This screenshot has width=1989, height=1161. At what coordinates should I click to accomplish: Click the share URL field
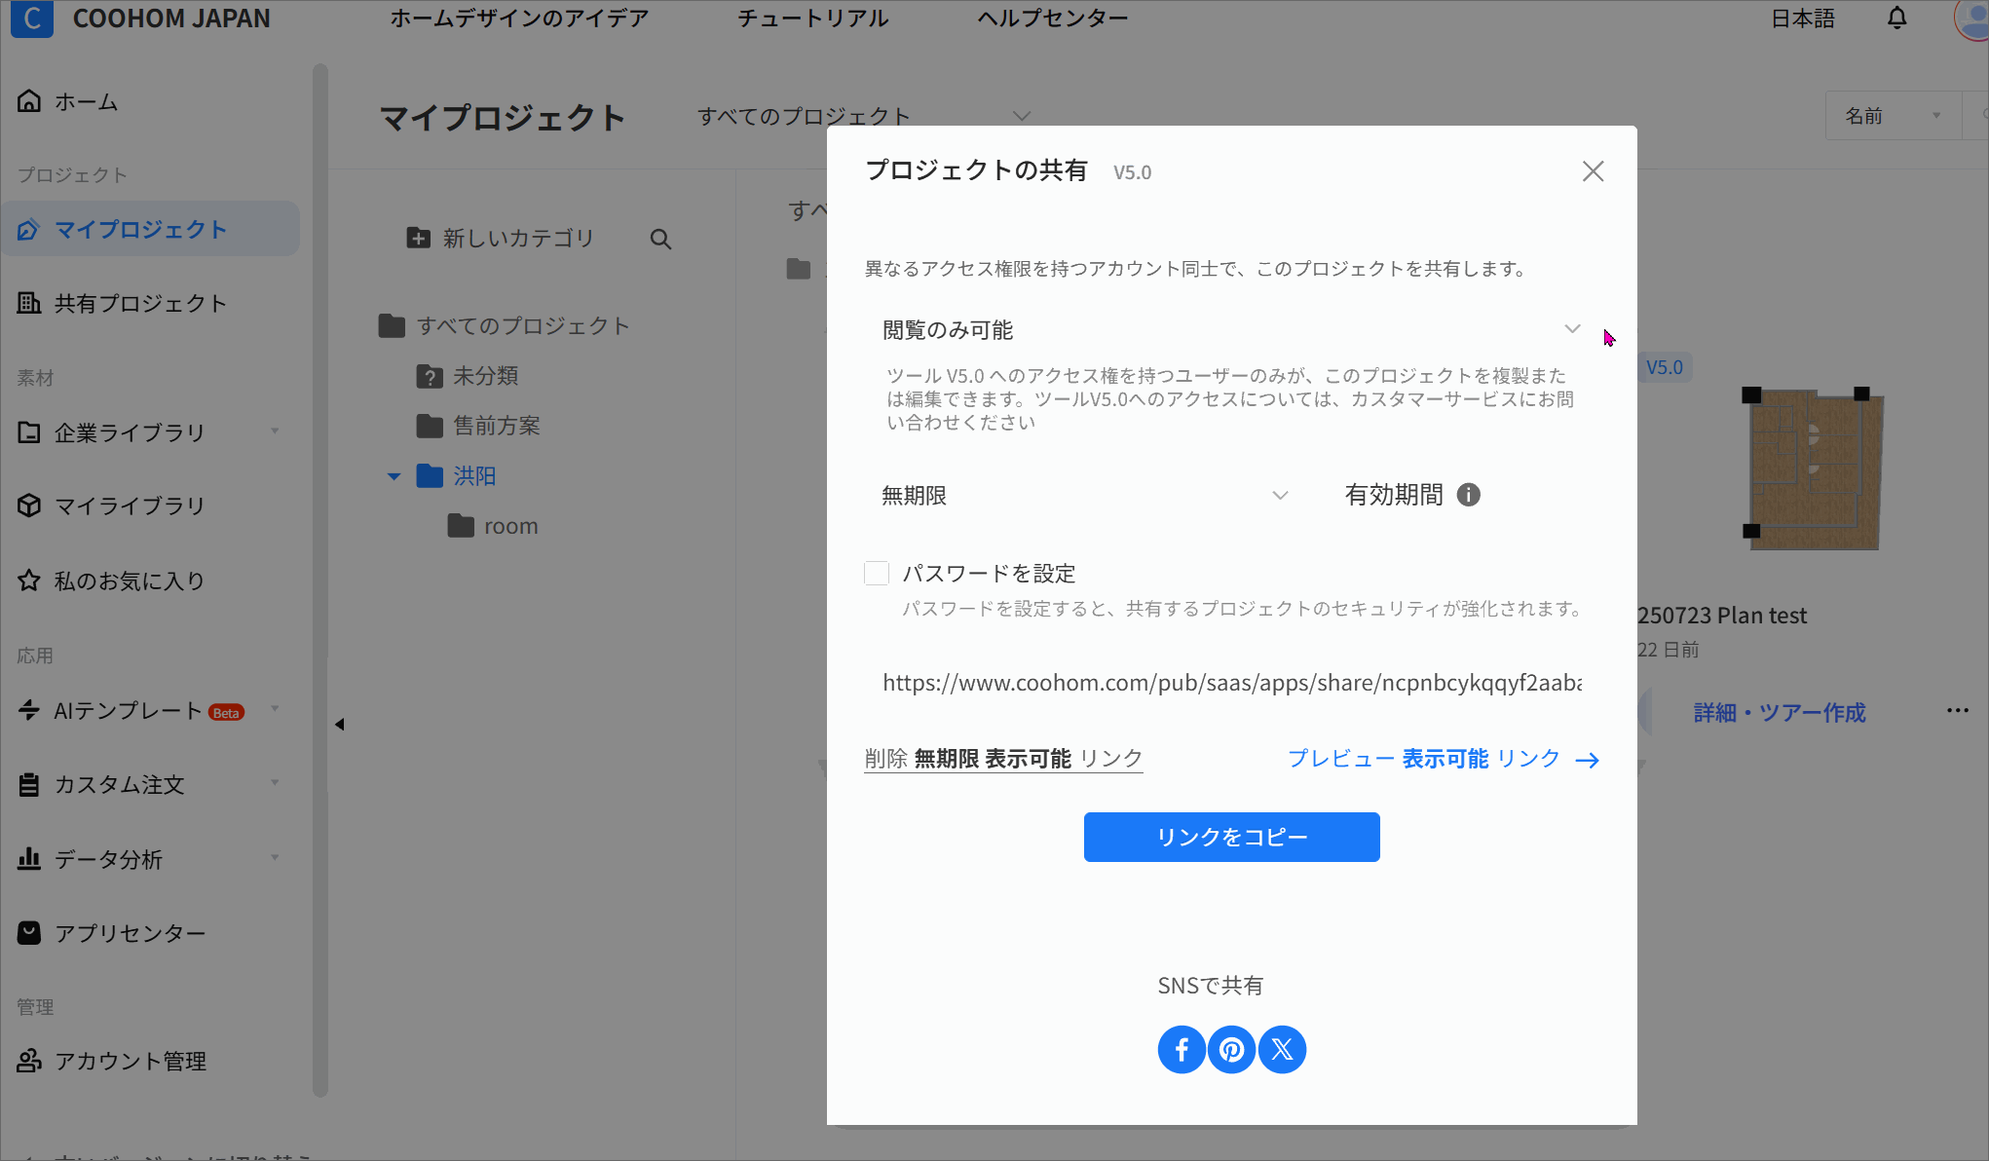[1231, 683]
